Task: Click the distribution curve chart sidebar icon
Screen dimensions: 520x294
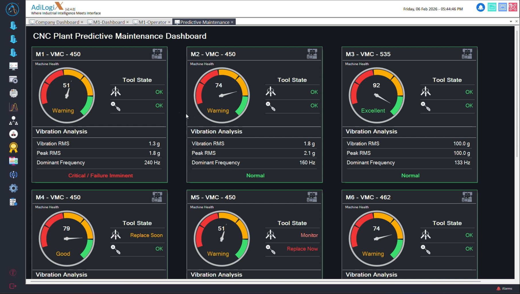Action: pos(13,107)
